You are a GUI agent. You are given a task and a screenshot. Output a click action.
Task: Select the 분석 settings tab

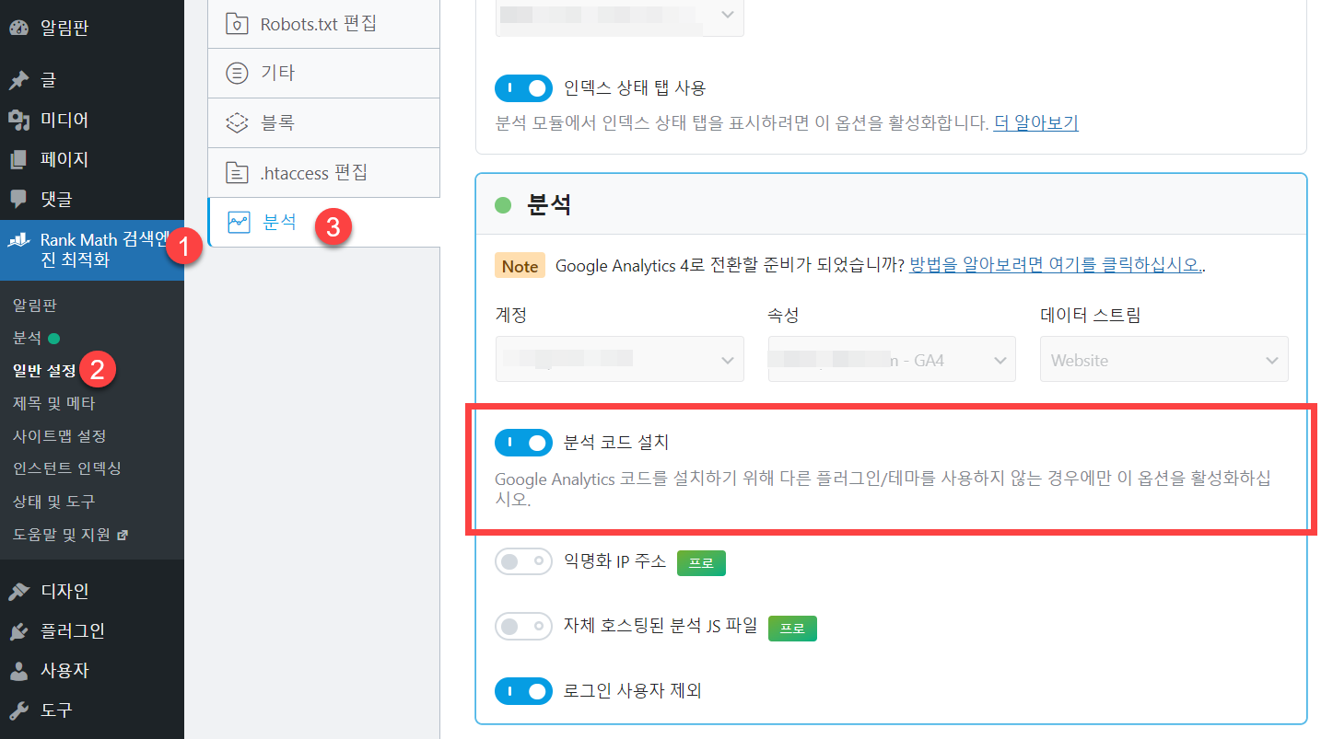323,222
